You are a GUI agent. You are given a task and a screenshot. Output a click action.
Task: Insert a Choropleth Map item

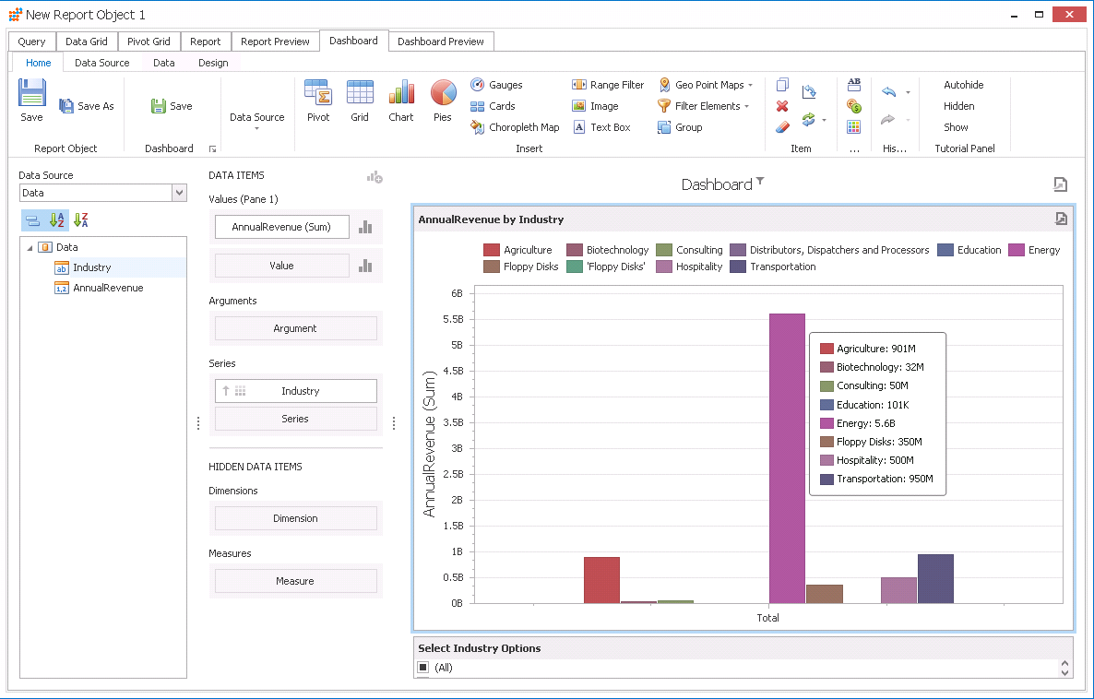point(515,127)
